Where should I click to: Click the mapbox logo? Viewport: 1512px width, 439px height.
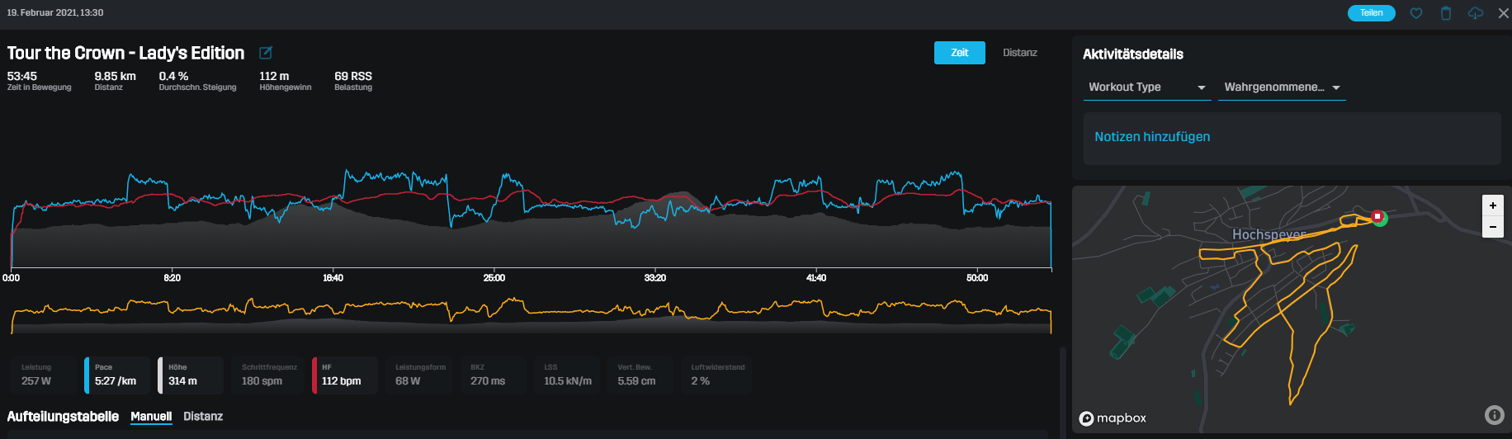[x=1113, y=418]
